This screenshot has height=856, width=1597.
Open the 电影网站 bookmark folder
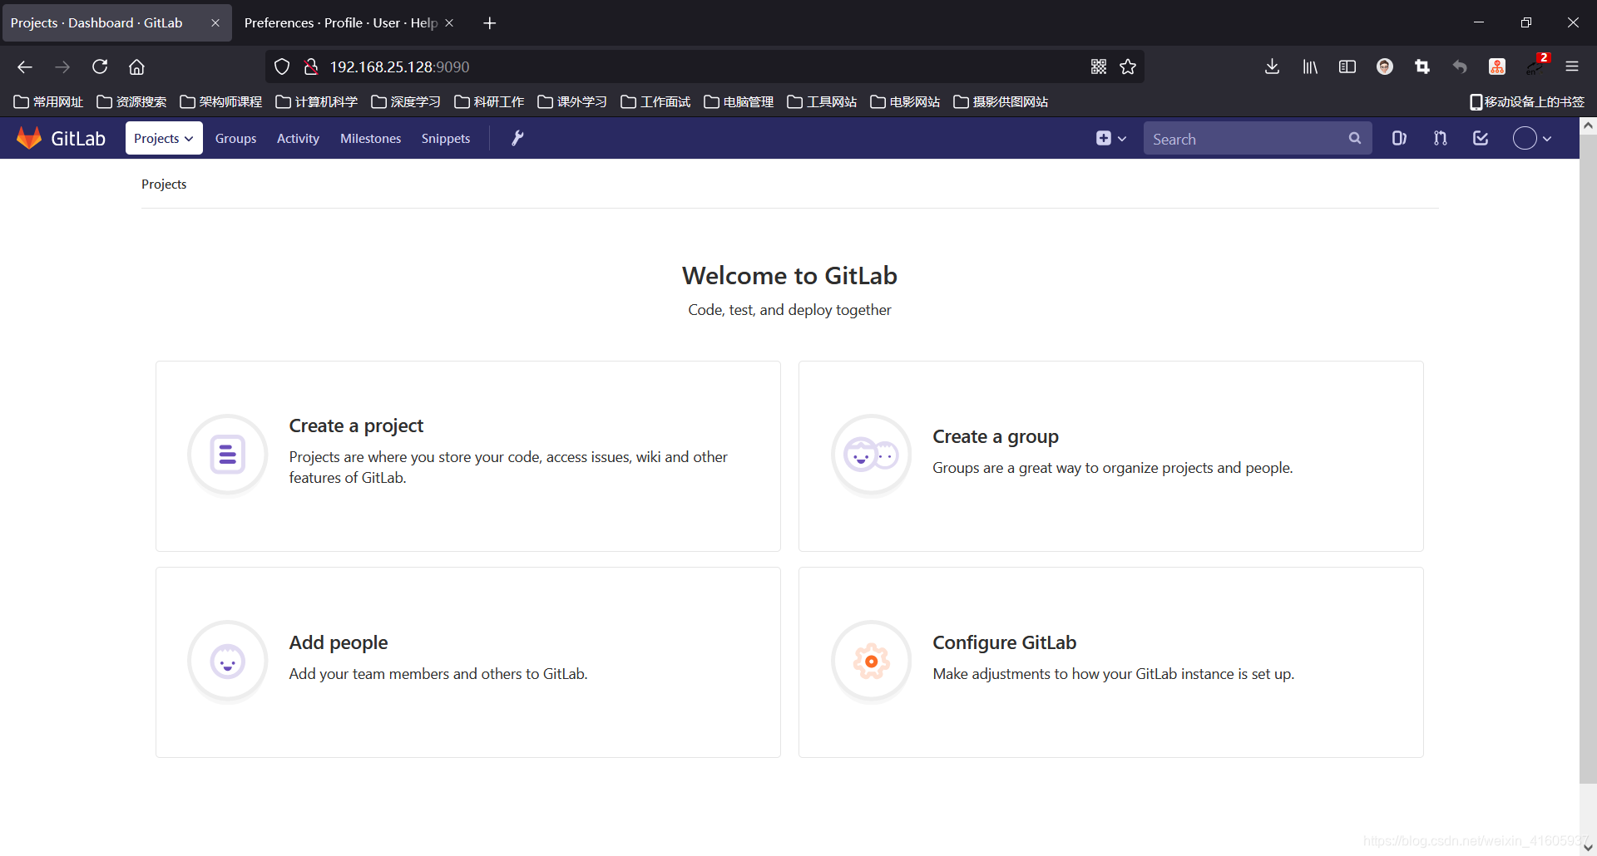905,101
